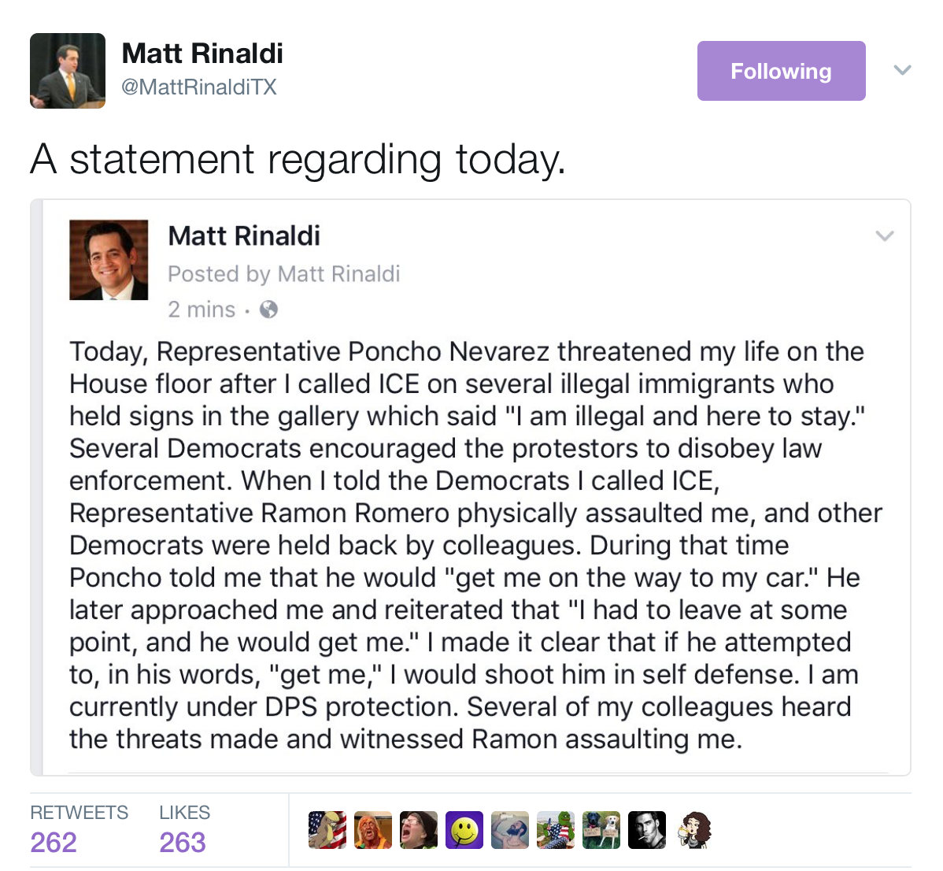Open the blond mustached wrestler avatar

pyautogui.click(x=373, y=830)
